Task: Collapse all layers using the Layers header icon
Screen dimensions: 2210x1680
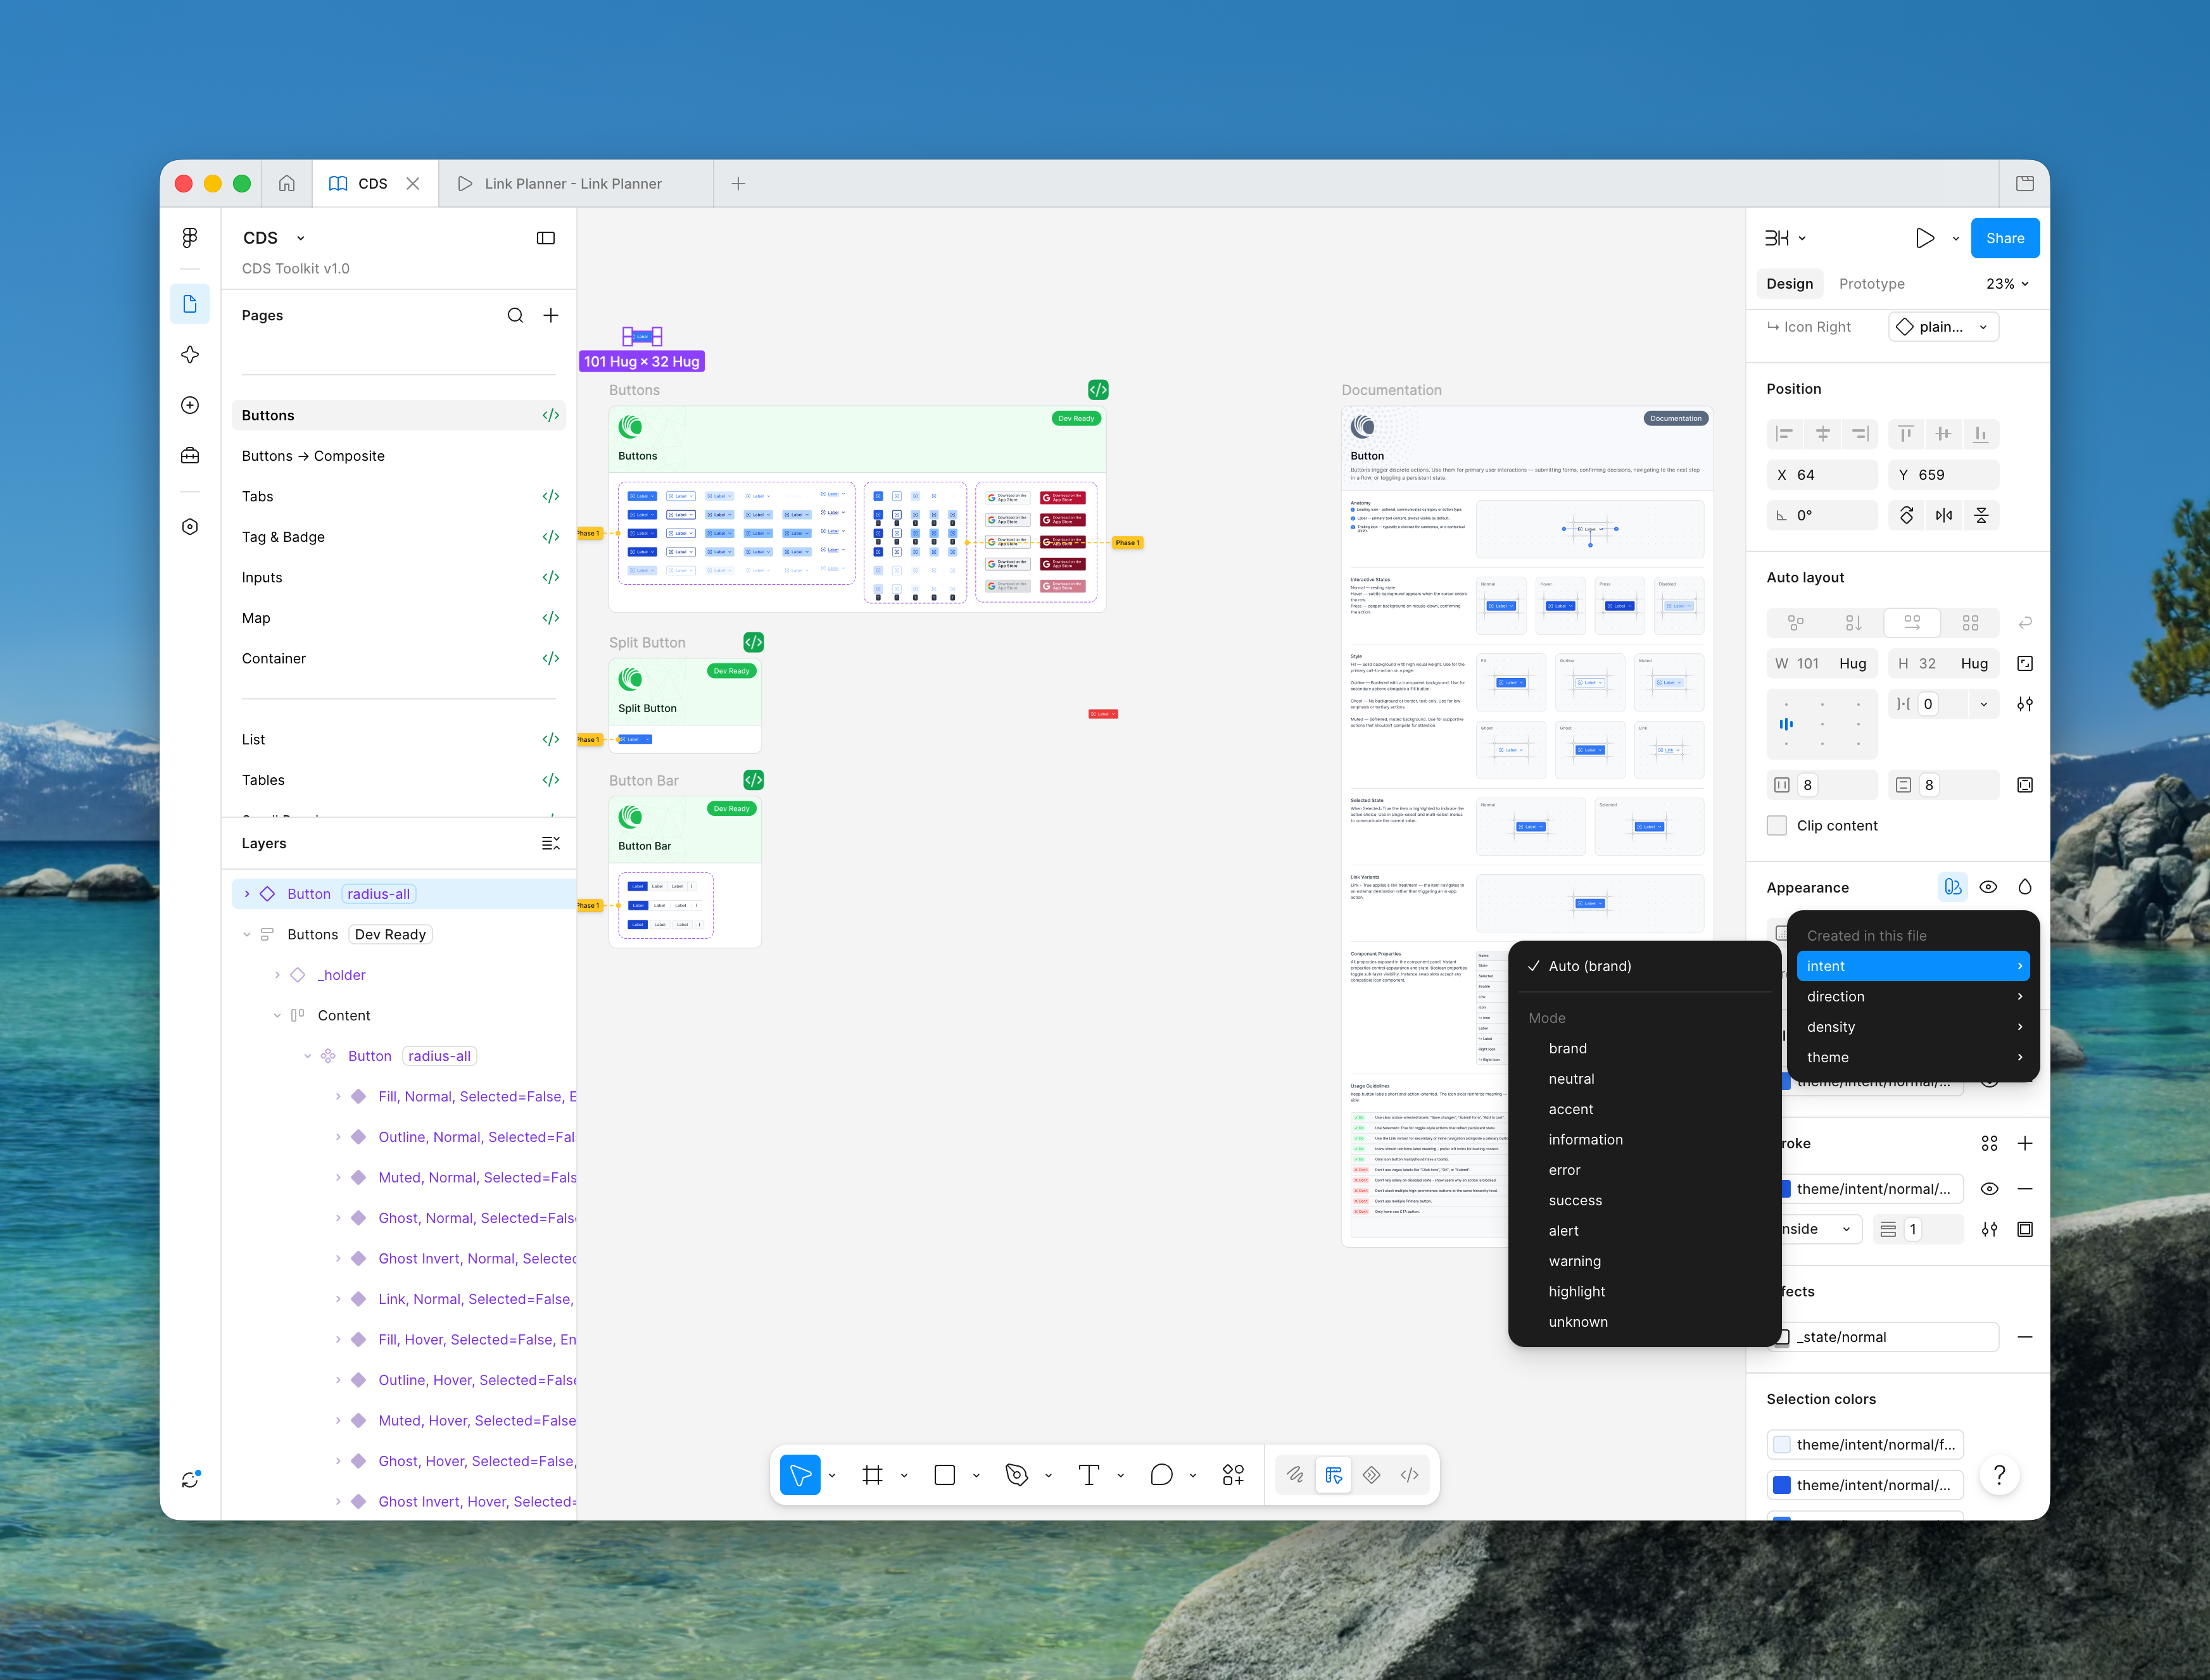Action: [x=550, y=843]
